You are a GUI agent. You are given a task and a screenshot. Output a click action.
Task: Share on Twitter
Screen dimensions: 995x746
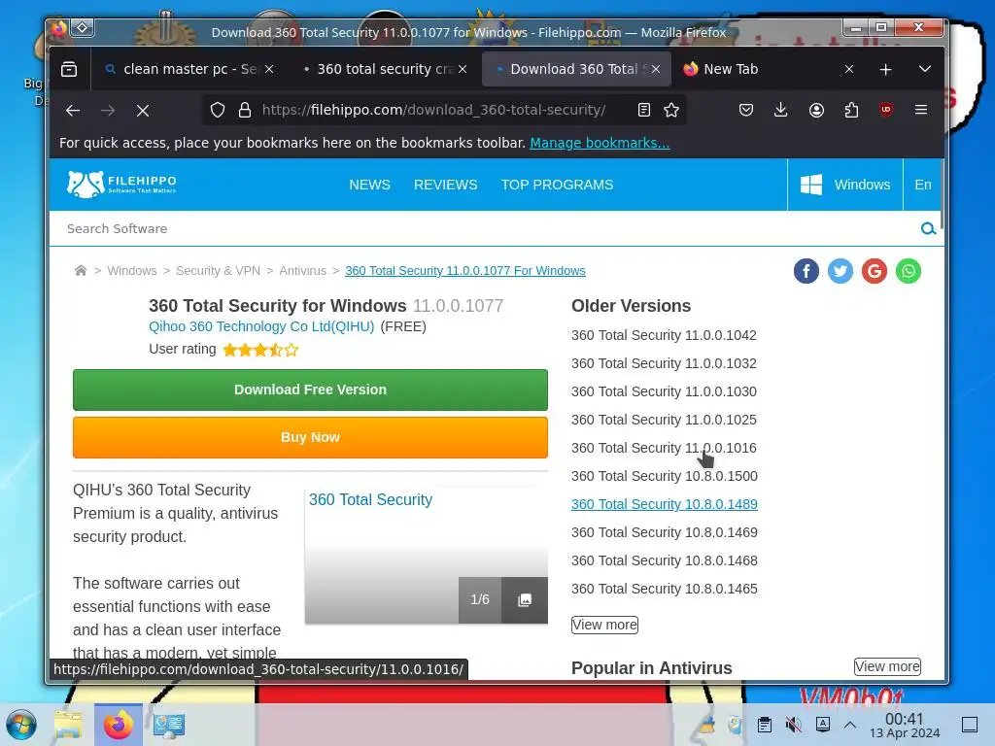coord(841,272)
